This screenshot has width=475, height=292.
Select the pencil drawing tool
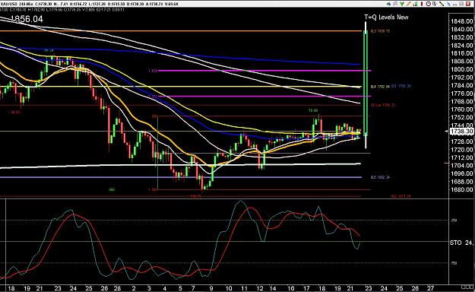[x=409, y=4]
